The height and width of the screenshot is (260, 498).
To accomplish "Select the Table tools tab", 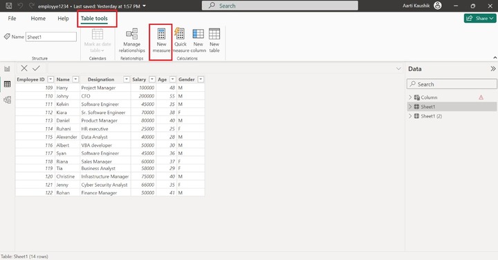I will 94,19.
